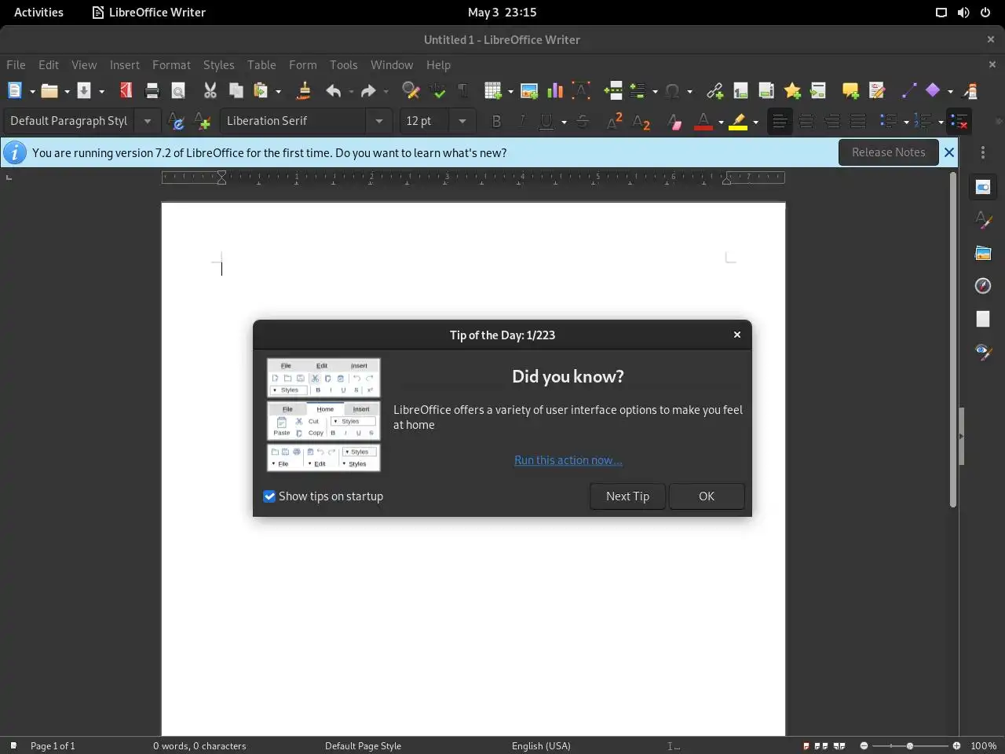Click the Save document icon
1005x754 pixels.
(x=84, y=91)
